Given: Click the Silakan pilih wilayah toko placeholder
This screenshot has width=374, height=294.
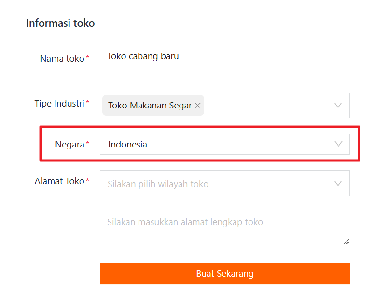Looking at the screenshot, I should [x=158, y=184].
